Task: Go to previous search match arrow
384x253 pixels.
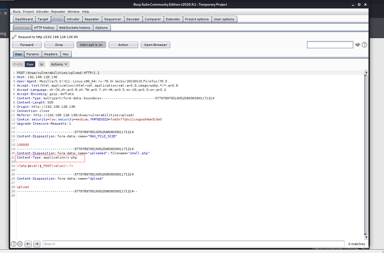Action: pos(28,244)
